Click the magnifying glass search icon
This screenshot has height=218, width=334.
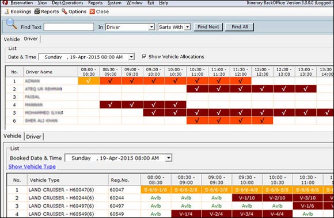point(12,24)
